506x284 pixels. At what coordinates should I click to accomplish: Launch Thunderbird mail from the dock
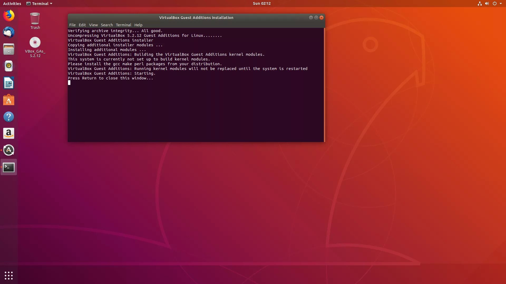[x=9, y=32]
